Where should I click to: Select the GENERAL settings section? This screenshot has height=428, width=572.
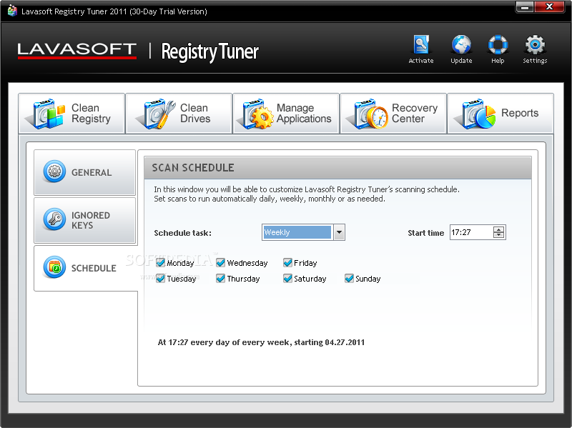[x=84, y=172]
